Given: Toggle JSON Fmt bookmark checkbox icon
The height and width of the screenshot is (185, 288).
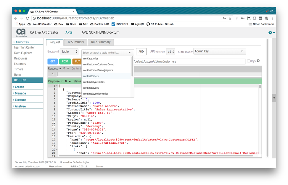Looking at the screenshot, I should pos(113,24).
